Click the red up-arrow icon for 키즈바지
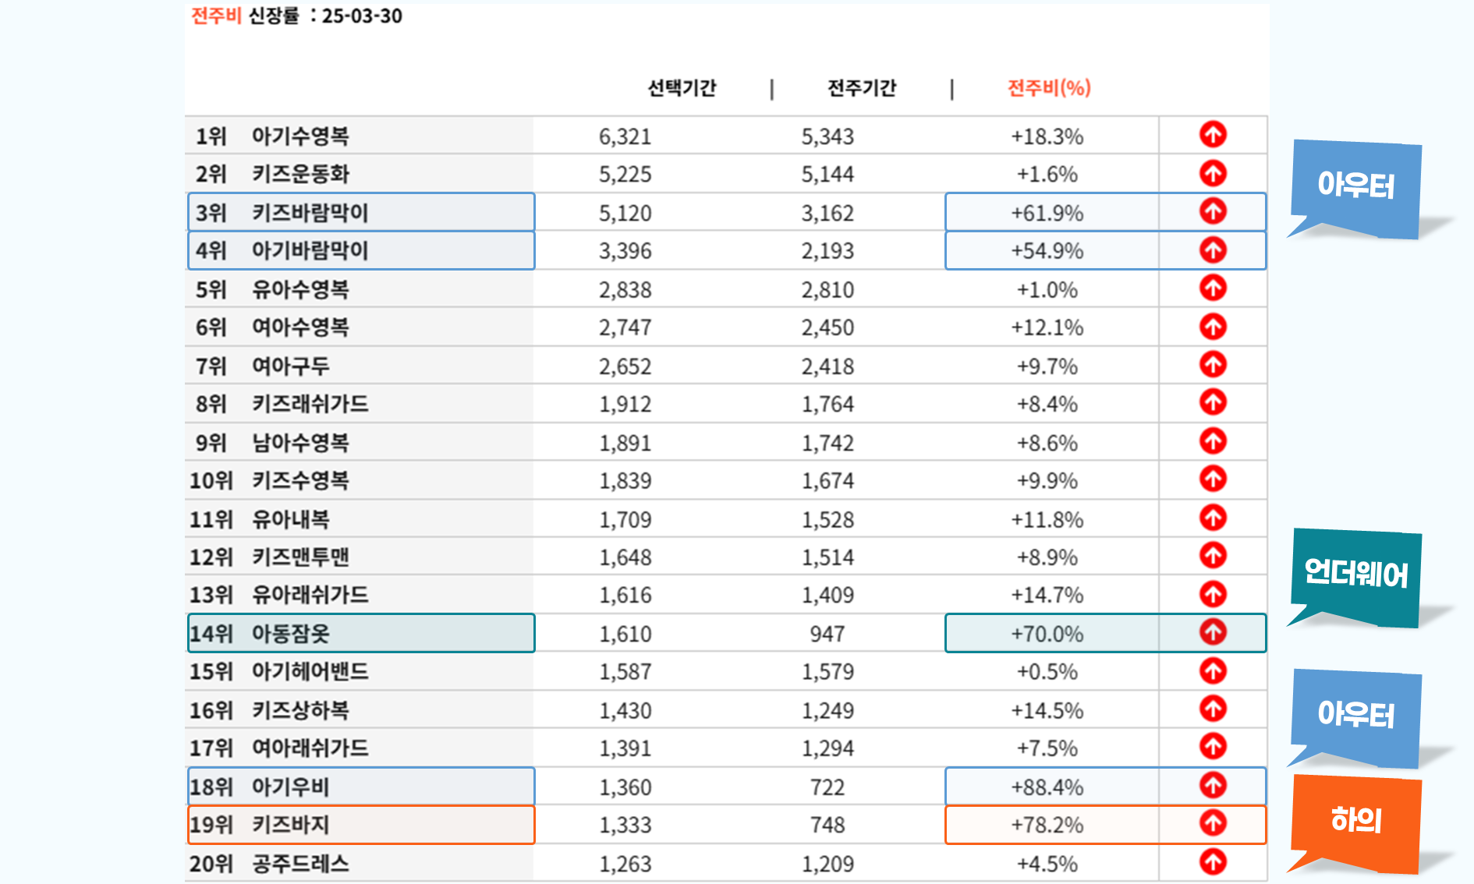1474x884 pixels. [x=1213, y=823]
